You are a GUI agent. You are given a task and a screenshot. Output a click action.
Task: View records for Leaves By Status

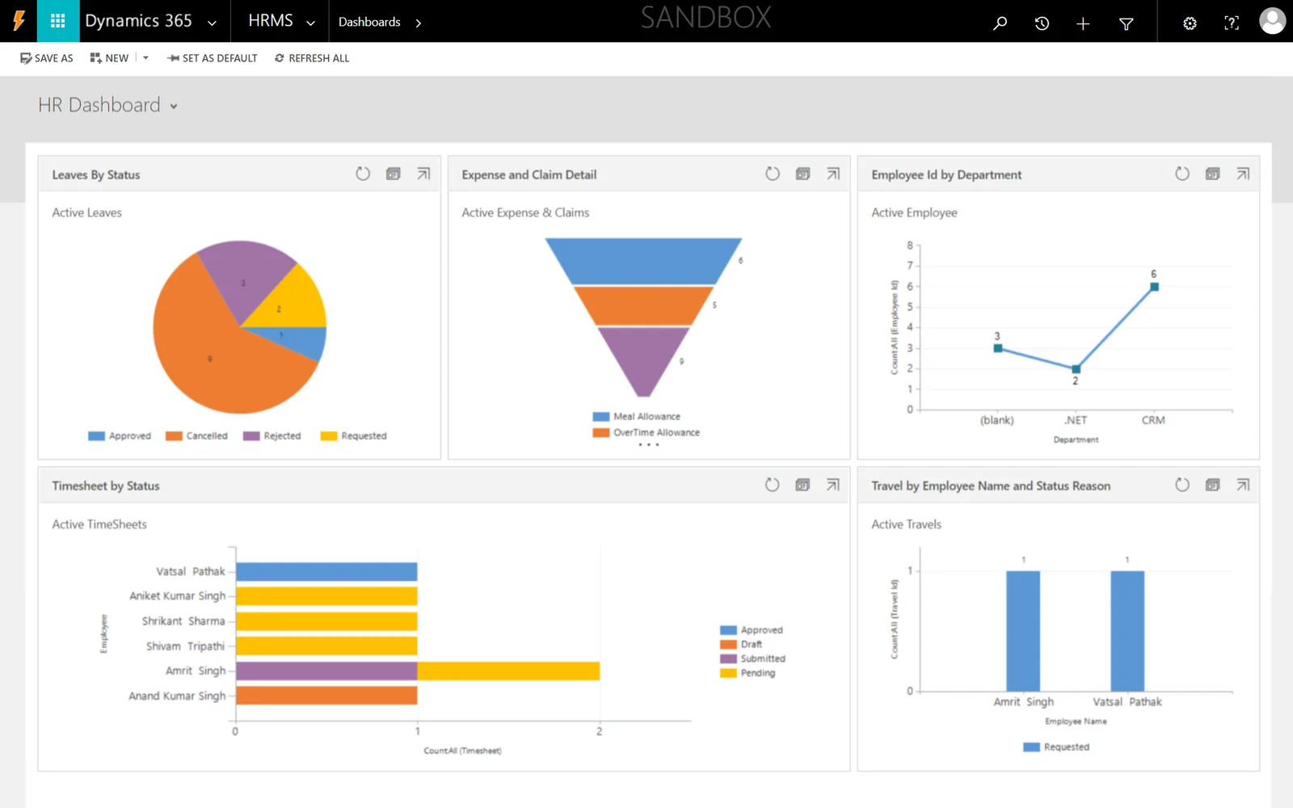coord(394,174)
